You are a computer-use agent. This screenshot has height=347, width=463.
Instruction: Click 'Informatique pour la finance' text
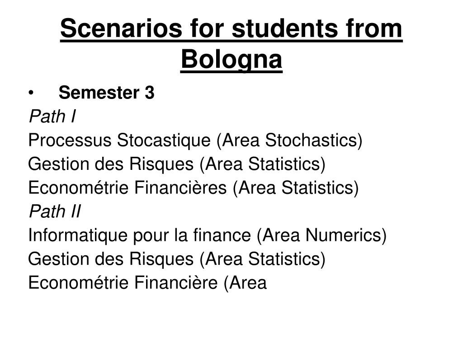click(x=139, y=235)
